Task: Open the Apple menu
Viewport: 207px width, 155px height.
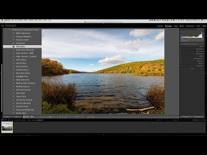Action: [2, 20]
